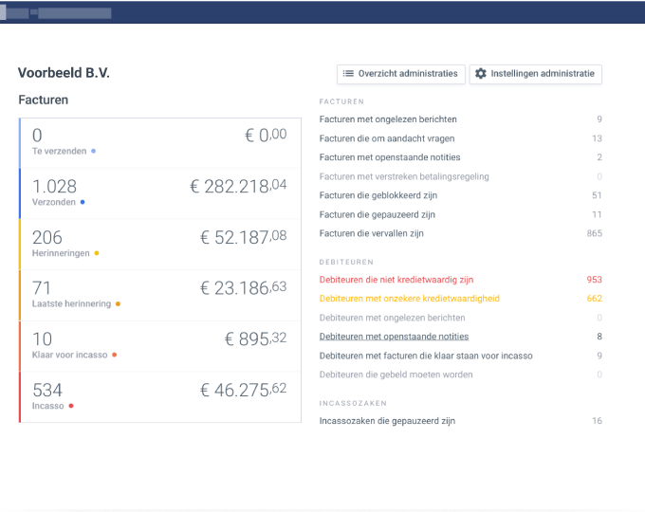645x512 pixels.
Task: Click the blue dot beside Verzonden
Action: (83, 202)
